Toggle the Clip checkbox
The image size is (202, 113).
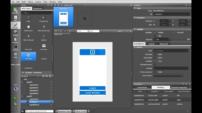(155, 36)
